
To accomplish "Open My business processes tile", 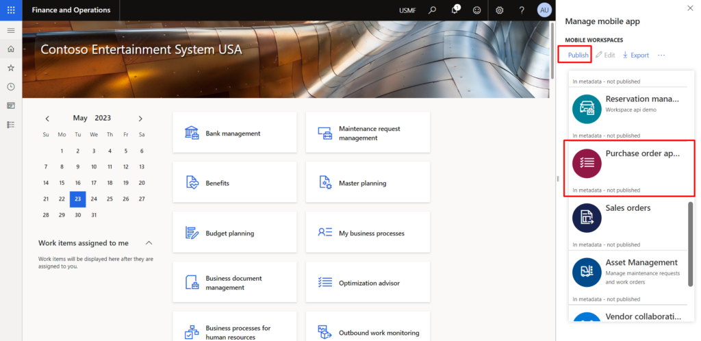I will pyautogui.click(x=368, y=233).
